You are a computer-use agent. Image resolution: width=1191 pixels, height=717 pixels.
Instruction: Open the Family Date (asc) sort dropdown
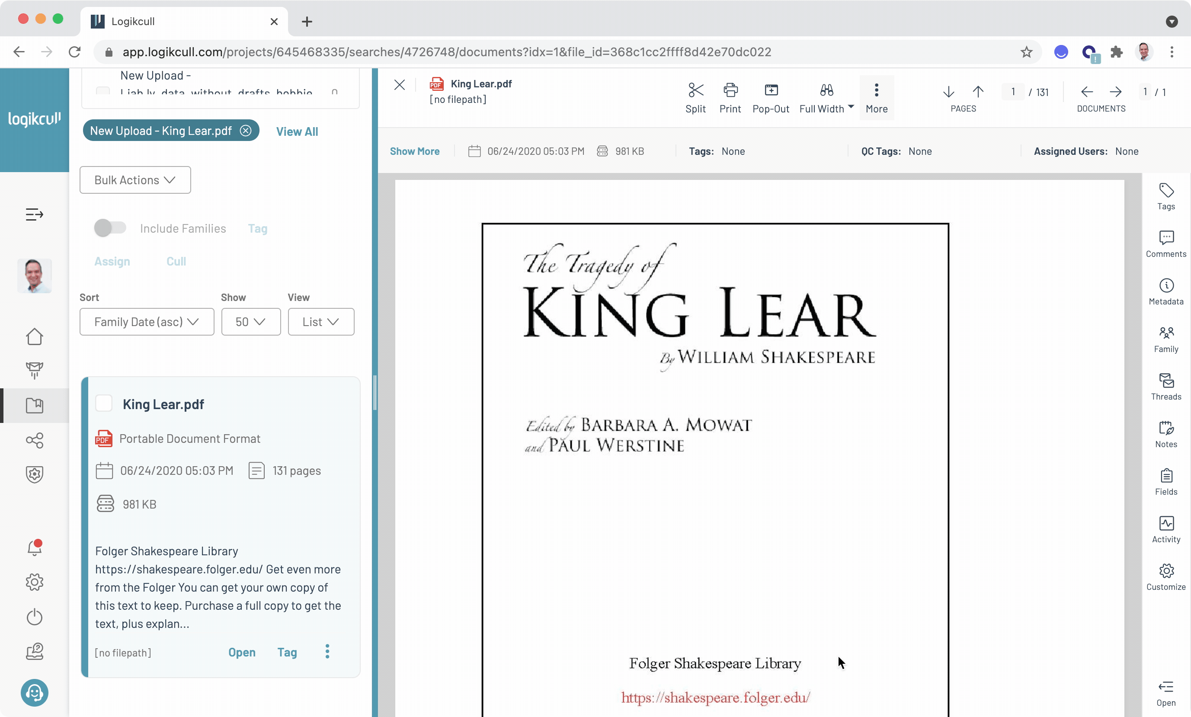tap(147, 322)
